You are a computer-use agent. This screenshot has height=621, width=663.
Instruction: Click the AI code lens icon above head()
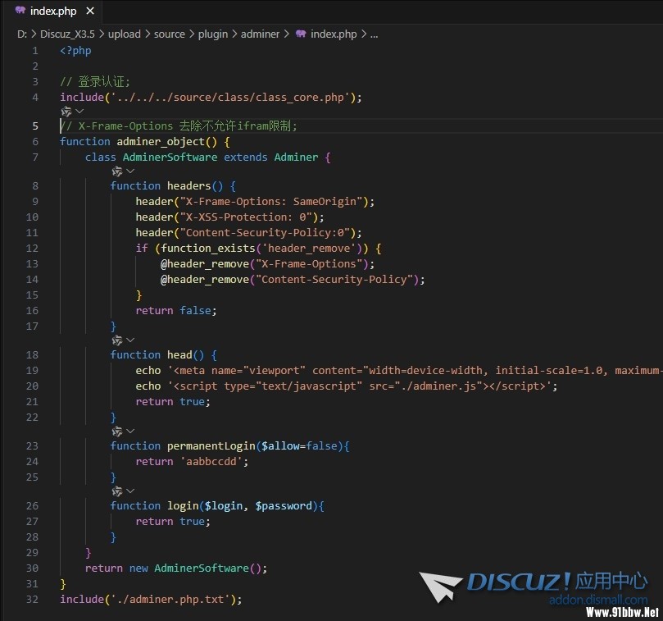click(116, 340)
